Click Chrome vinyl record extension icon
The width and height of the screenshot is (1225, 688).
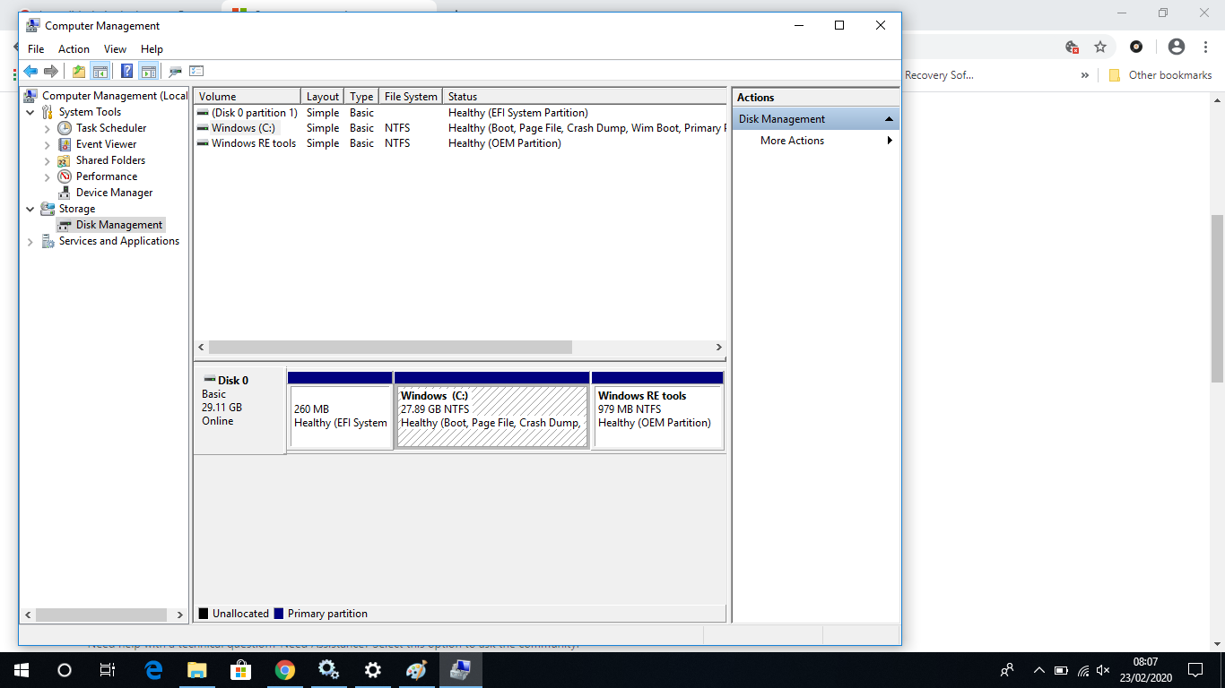(1136, 47)
